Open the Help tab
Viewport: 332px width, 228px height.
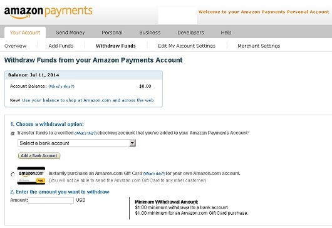pos(226,33)
